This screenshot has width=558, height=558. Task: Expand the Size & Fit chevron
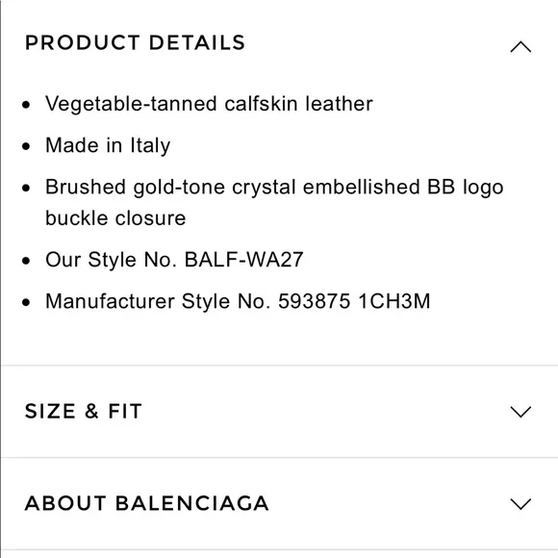point(520,412)
